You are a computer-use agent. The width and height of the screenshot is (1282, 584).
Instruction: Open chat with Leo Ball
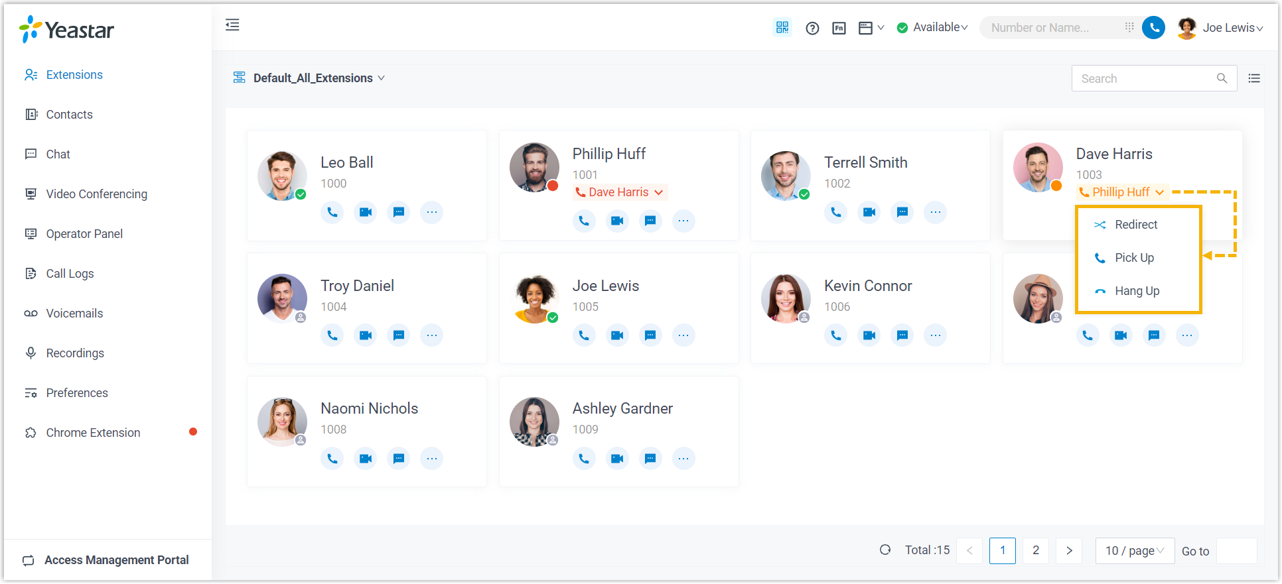pos(399,212)
